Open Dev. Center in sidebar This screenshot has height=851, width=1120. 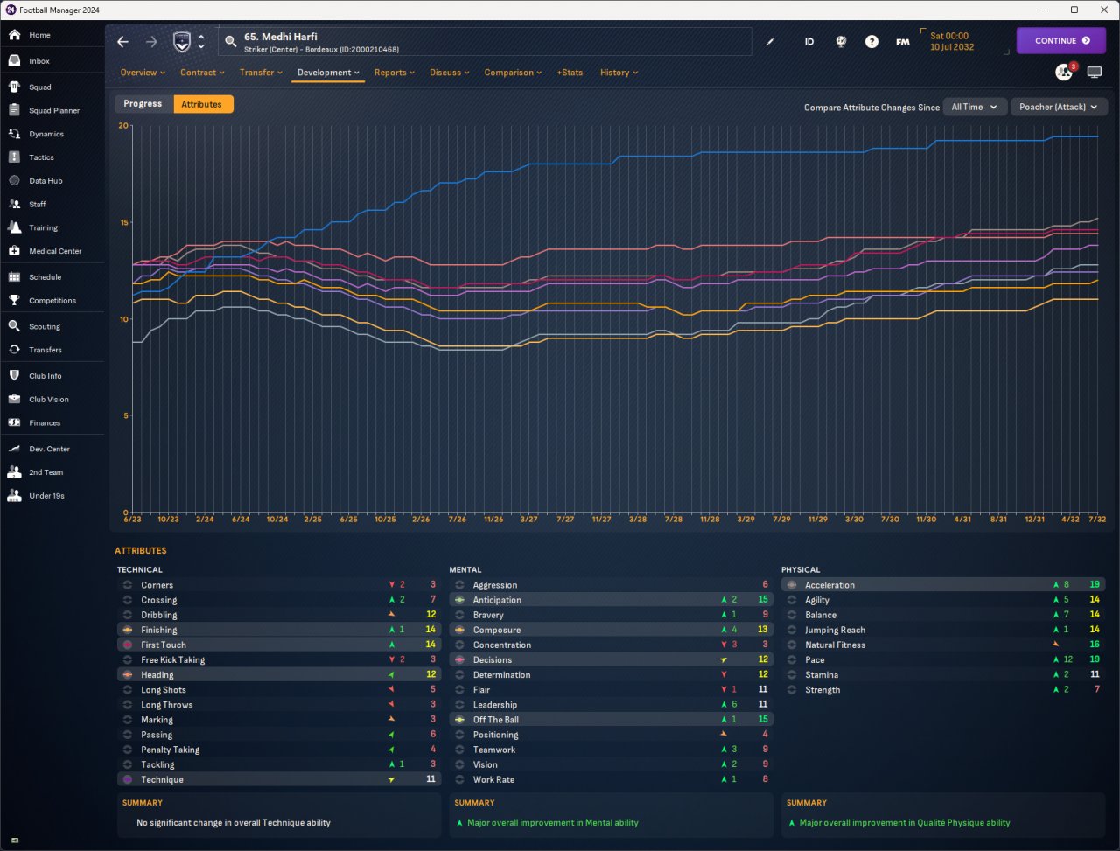pyautogui.click(x=49, y=450)
